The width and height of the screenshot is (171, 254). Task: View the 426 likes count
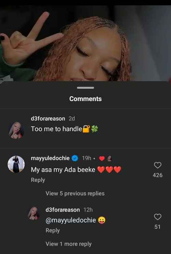coord(158,175)
